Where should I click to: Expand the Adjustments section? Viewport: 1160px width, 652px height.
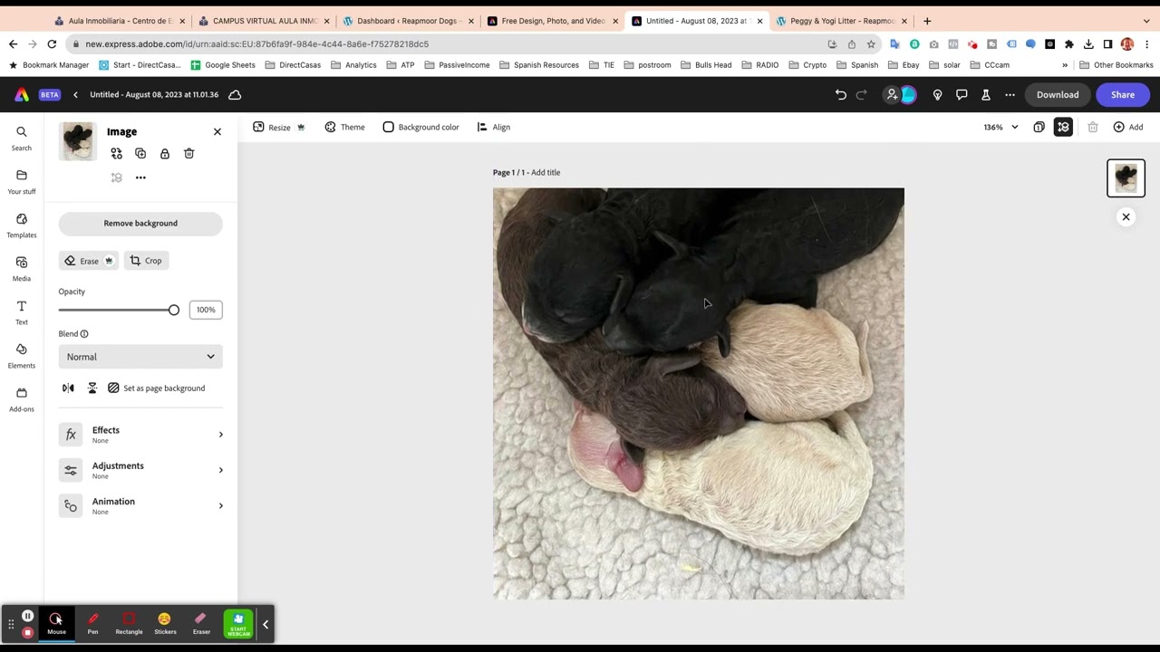pyautogui.click(x=140, y=470)
